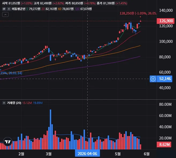Click the 3월 time axis label

pos(48,154)
